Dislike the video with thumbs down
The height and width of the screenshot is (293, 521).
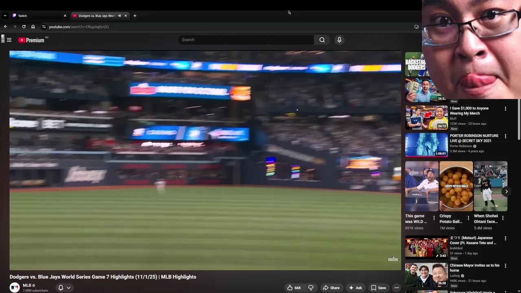tap(311, 288)
